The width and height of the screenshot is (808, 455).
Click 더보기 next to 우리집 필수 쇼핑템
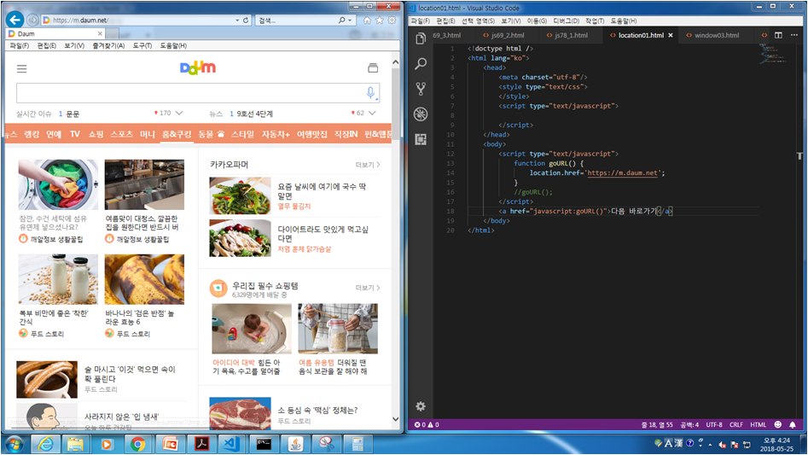[x=368, y=288]
